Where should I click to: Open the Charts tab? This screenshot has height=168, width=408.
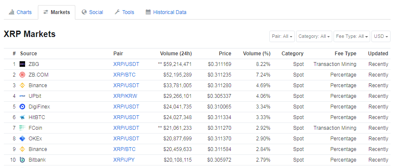(20, 12)
